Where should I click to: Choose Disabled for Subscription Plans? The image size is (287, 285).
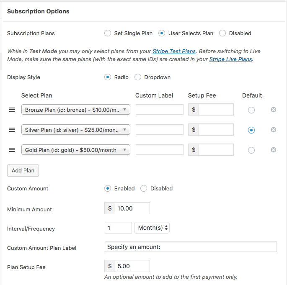[222, 33]
